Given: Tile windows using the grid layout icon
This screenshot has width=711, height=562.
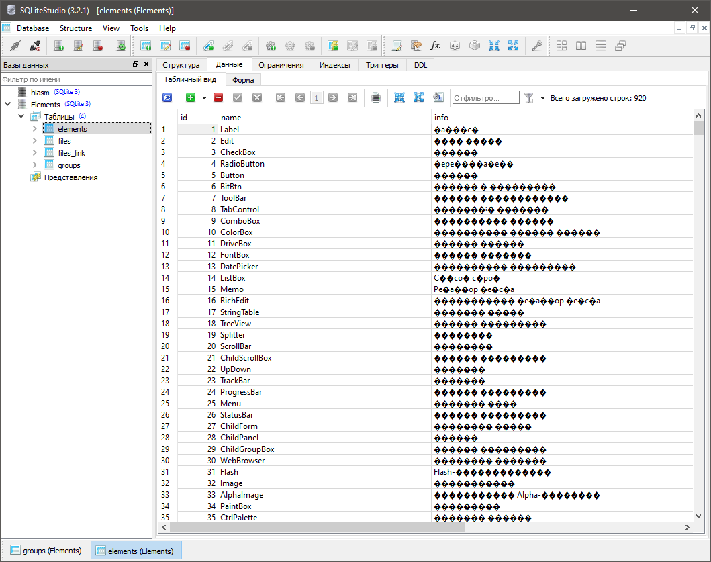Looking at the screenshot, I should (x=562, y=46).
